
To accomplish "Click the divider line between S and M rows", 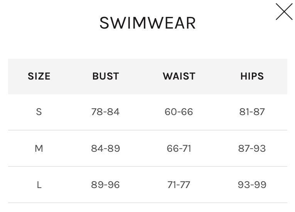I will pyautogui.click(x=148, y=130).
